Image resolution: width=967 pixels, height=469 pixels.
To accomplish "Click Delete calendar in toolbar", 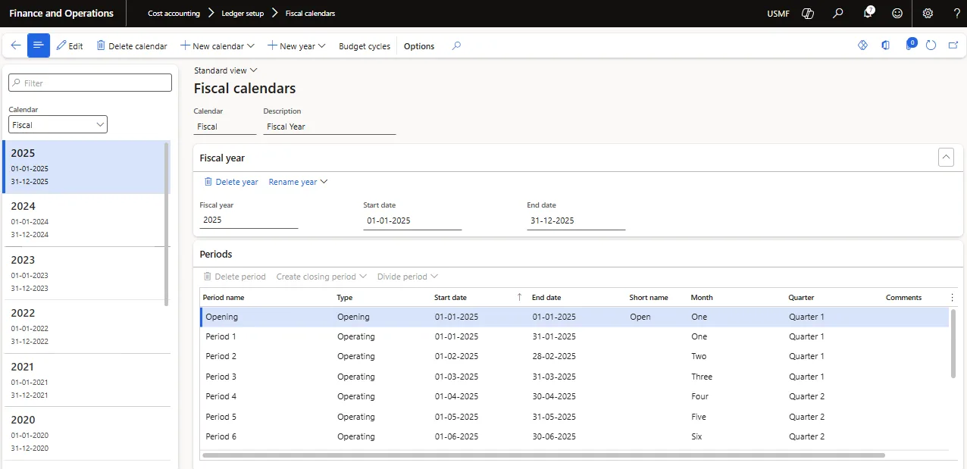I will (132, 46).
